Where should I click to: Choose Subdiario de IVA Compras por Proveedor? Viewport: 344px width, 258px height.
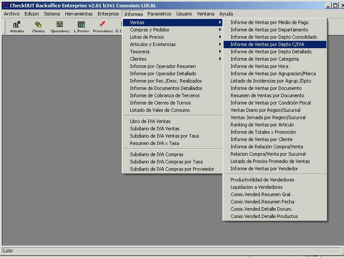pos(172,169)
